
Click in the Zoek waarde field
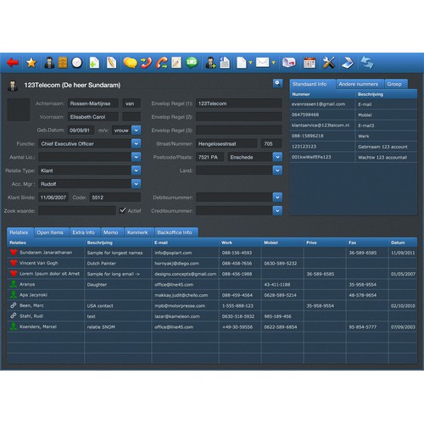[77, 211]
